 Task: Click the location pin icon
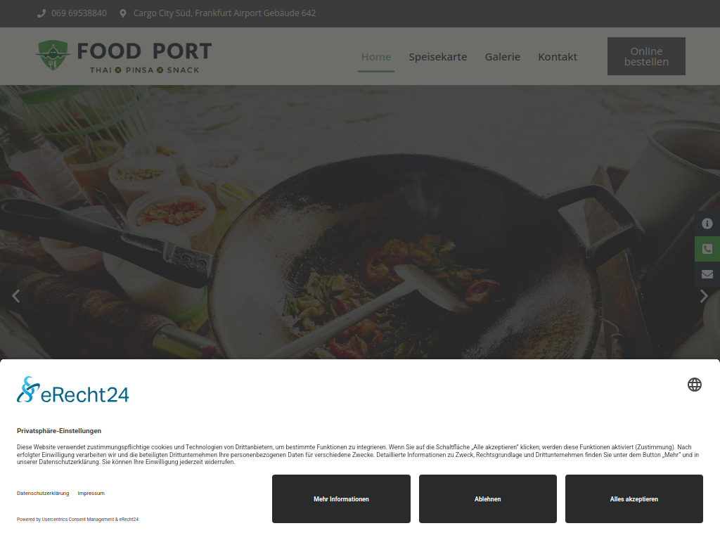122,13
